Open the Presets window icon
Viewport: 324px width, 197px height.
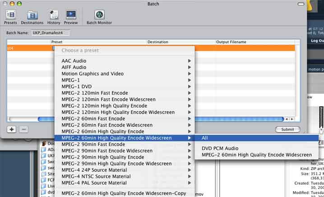point(10,17)
